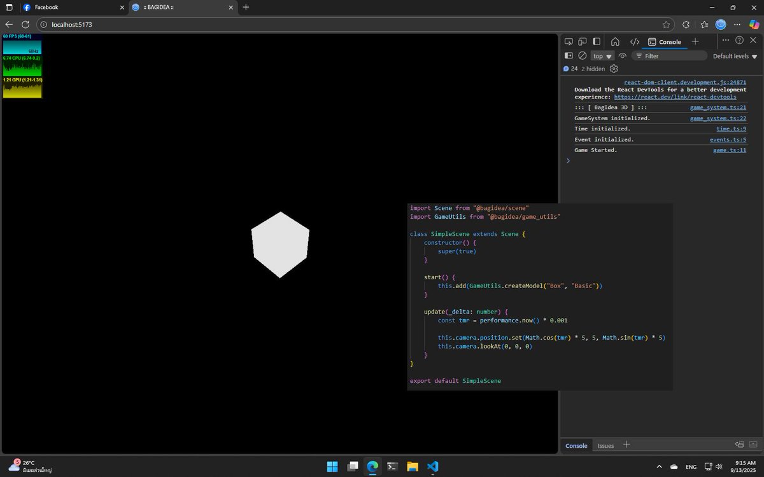Toggle the console sidebar
The width and height of the screenshot is (764, 477).
569,56
